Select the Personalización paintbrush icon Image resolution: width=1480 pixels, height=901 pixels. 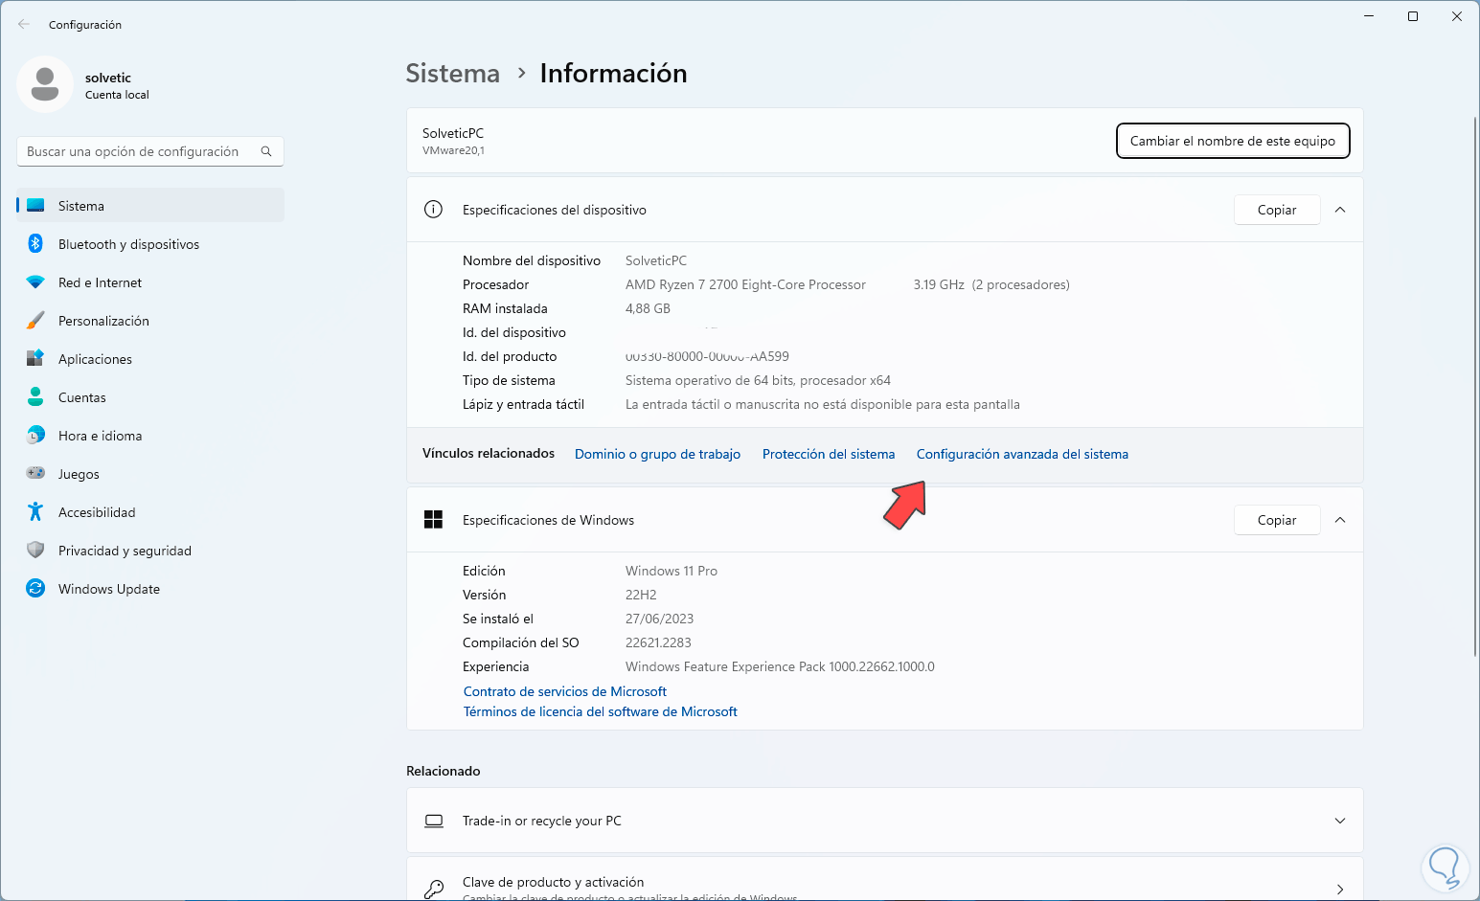(x=35, y=321)
